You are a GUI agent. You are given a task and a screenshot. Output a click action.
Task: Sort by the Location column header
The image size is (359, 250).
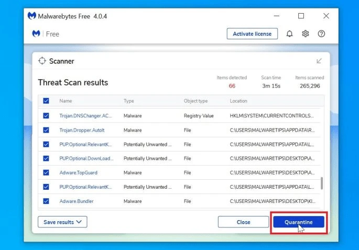pyautogui.click(x=238, y=101)
